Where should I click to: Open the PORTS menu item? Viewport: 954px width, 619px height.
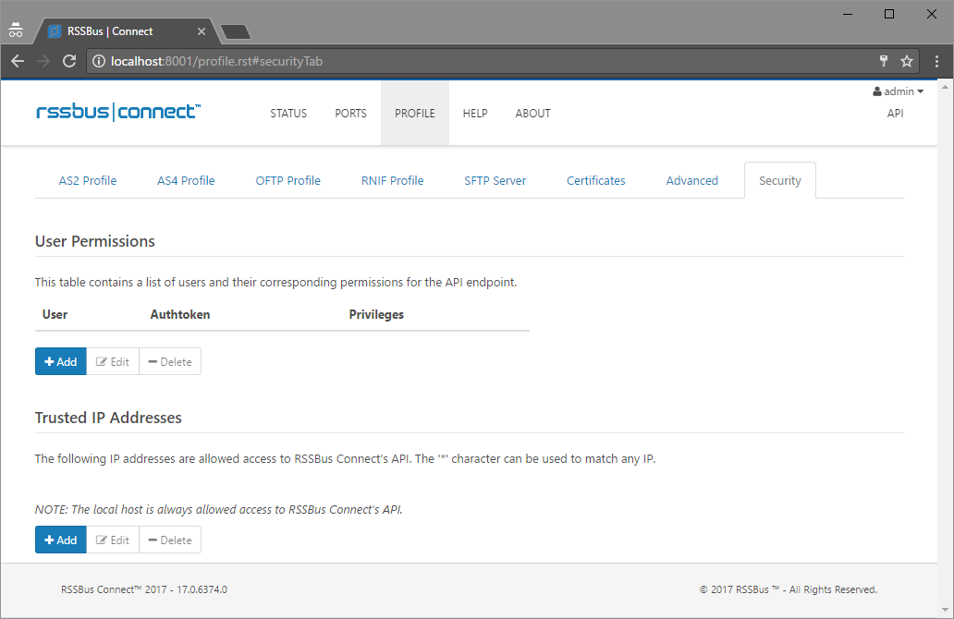pos(350,113)
